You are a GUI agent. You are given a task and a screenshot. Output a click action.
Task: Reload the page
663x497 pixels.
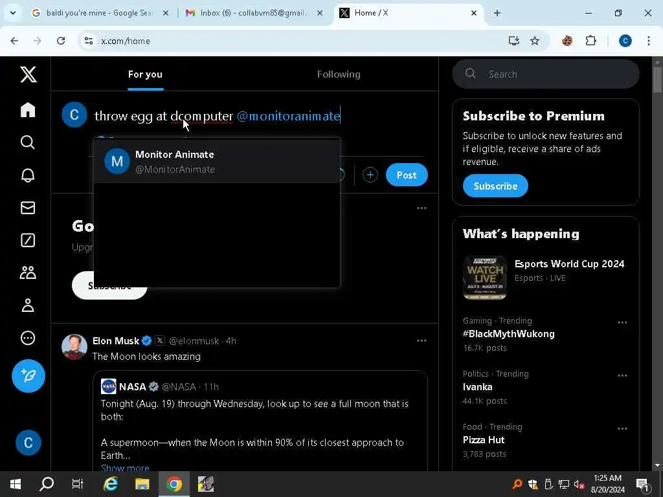61,41
